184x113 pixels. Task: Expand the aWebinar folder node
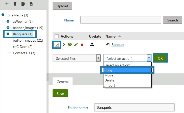(8, 21)
